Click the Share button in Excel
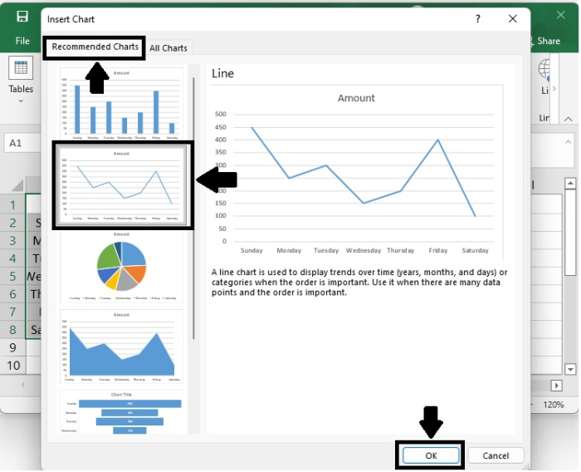This screenshot has width=581, height=472. point(544,41)
